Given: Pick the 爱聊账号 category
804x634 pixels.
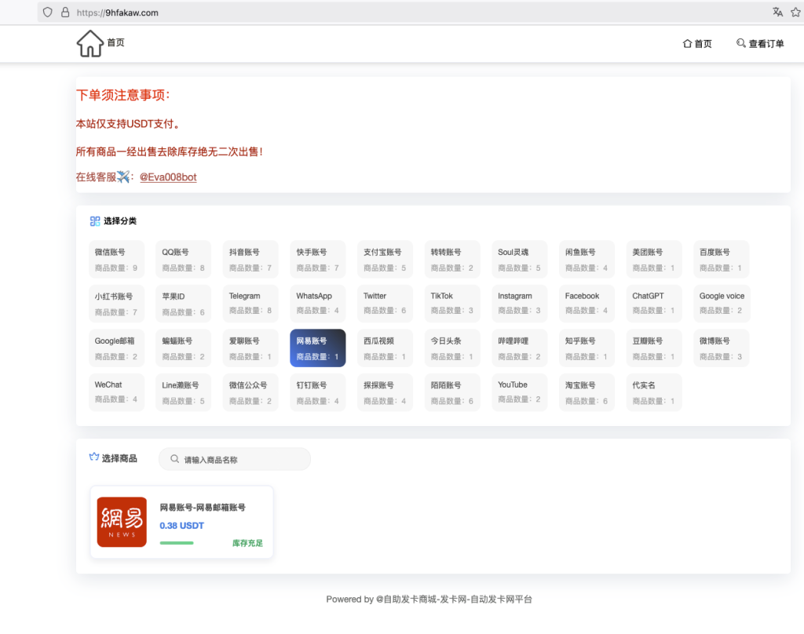Looking at the screenshot, I should click(250, 348).
